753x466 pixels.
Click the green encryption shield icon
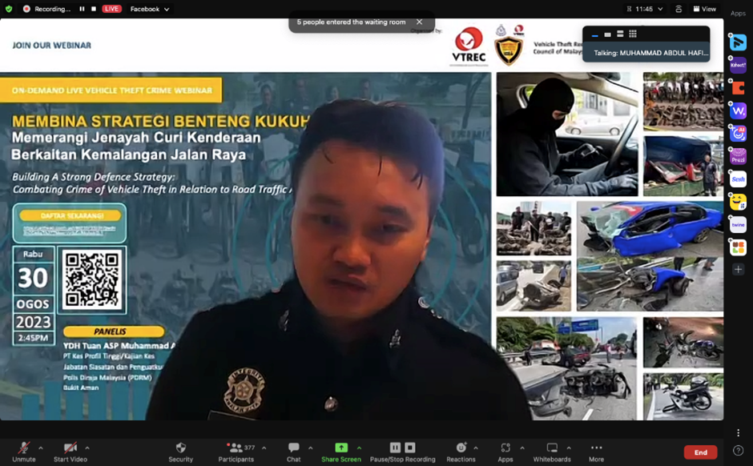pyautogui.click(x=9, y=9)
